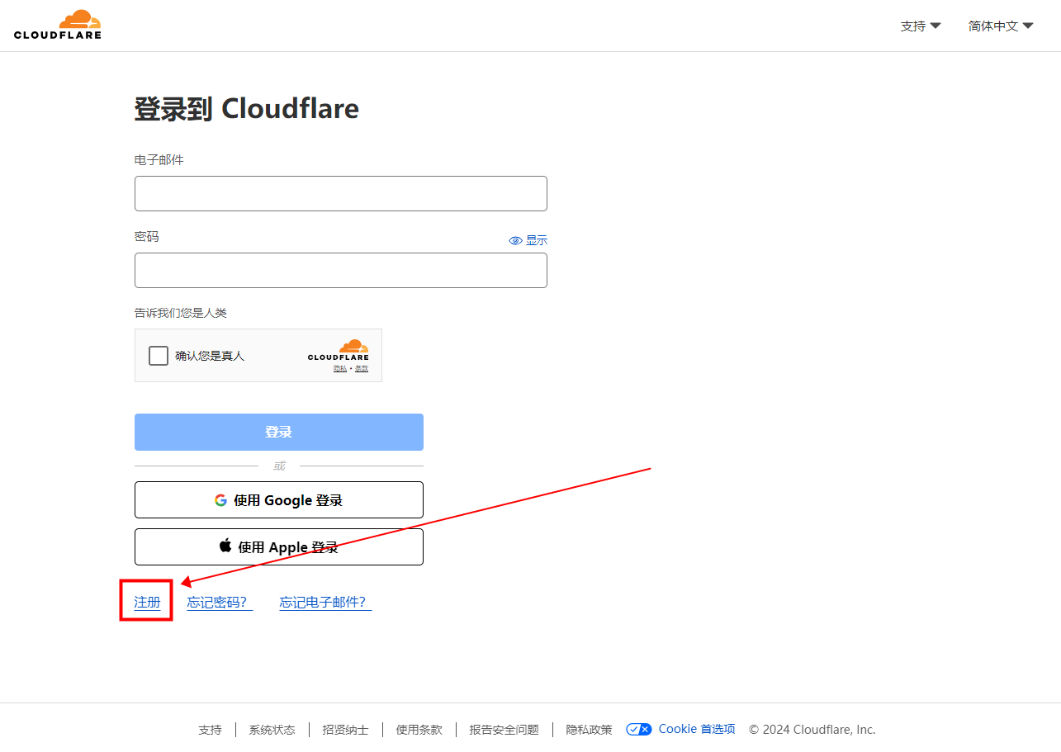The image size is (1061, 752).
Task: Open Cookie 首选项 settings
Action: point(680,729)
